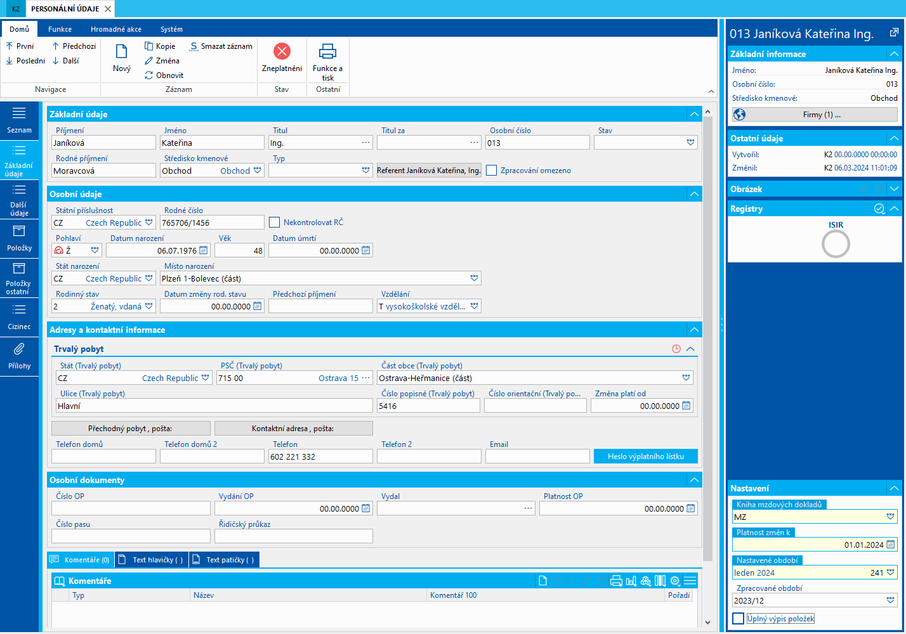Enable the Zpracování omezeno checkbox

click(x=492, y=171)
